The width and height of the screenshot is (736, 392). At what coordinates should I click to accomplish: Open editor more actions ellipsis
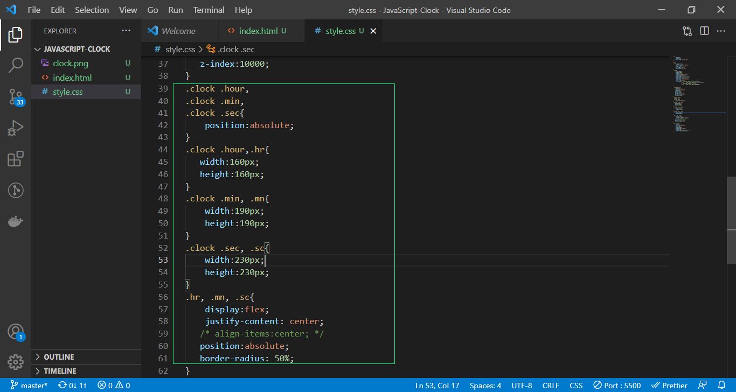tap(721, 31)
